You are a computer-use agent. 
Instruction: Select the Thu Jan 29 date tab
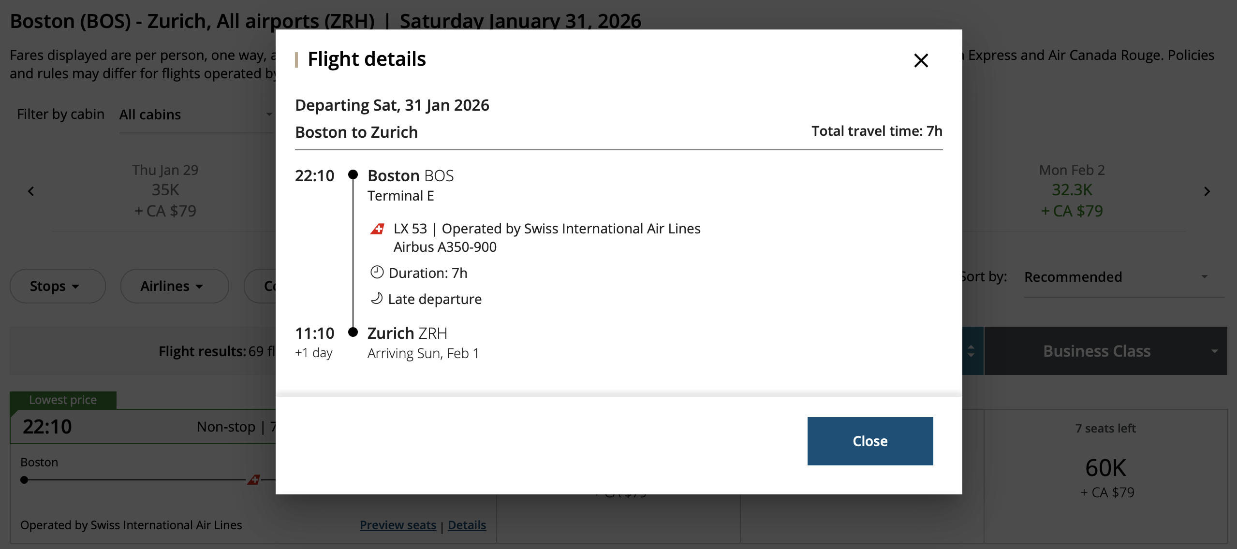pos(165,190)
